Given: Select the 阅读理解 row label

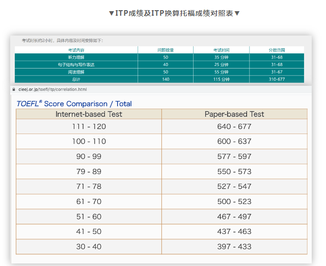Looking at the screenshot, I should (76, 72).
